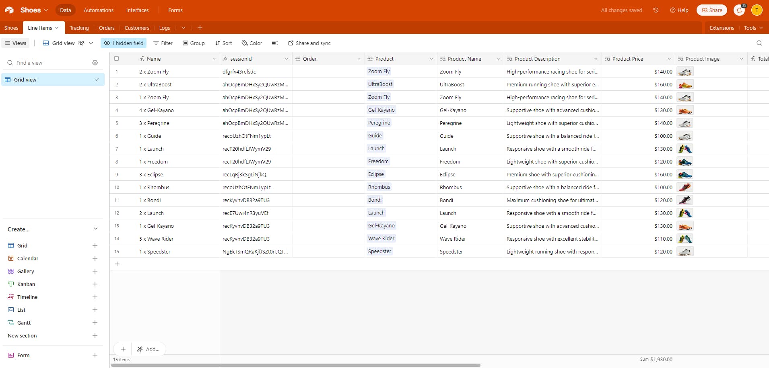This screenshot has height=368, width=769.
Task: Open the Filter toolbar option
Action: (163, 43)
